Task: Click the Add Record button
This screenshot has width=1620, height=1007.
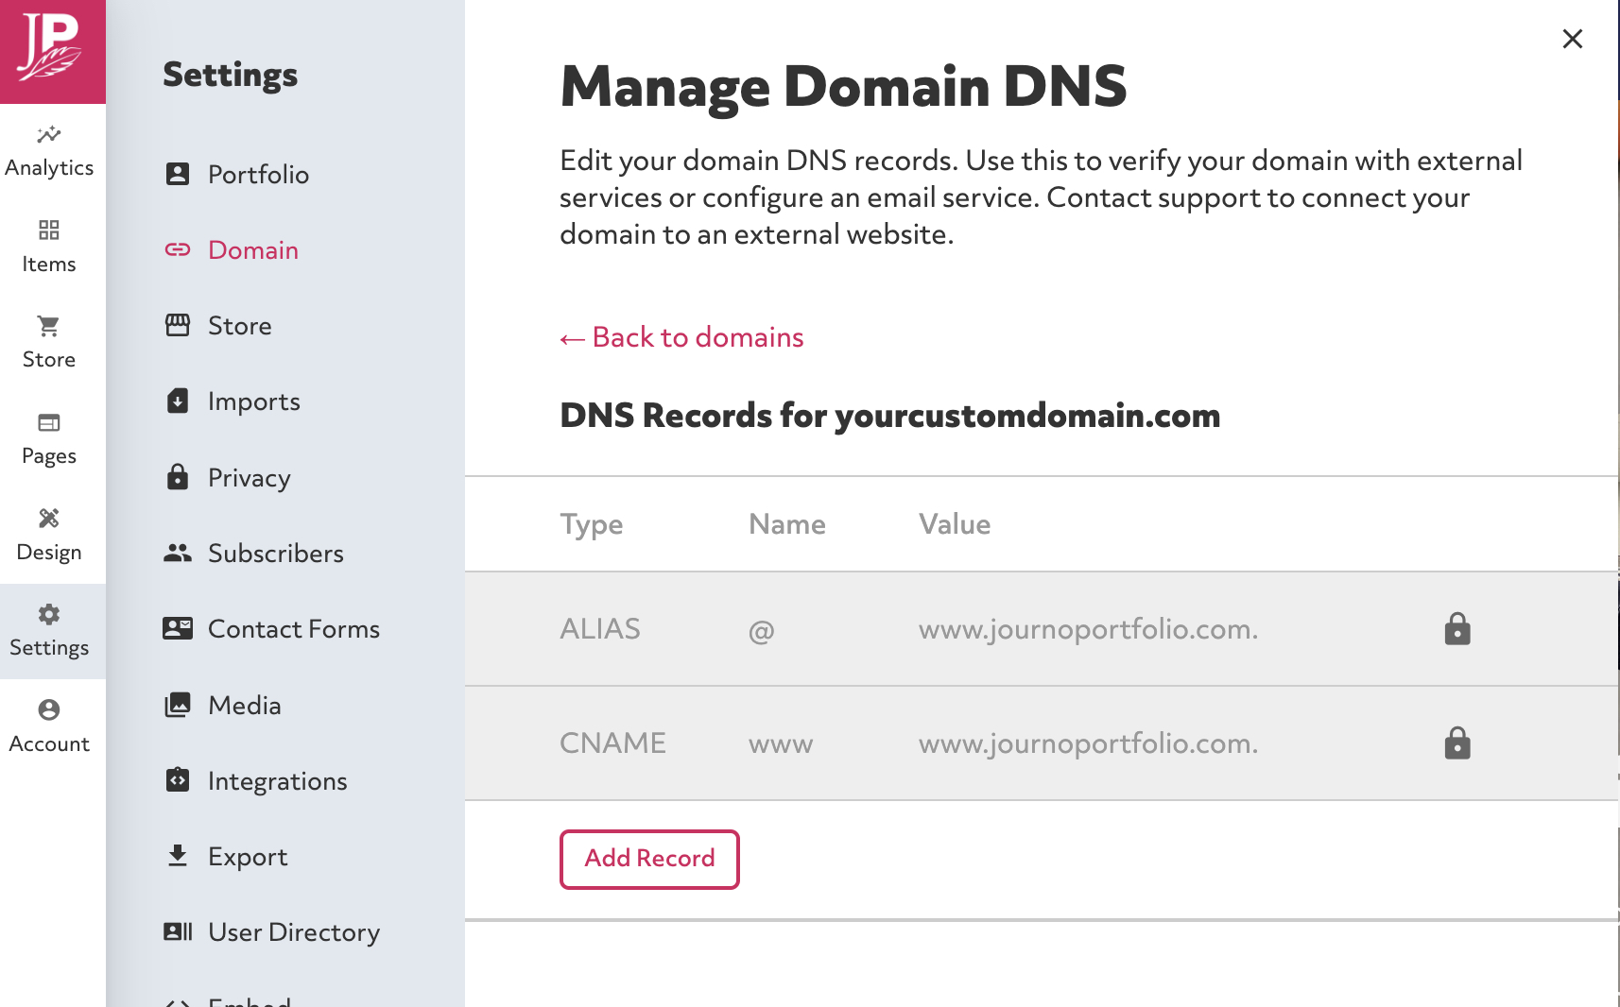Action: point(648,859)
